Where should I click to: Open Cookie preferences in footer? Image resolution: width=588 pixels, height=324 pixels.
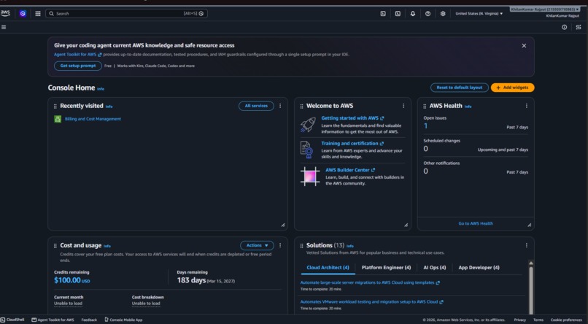click(566, 320)
